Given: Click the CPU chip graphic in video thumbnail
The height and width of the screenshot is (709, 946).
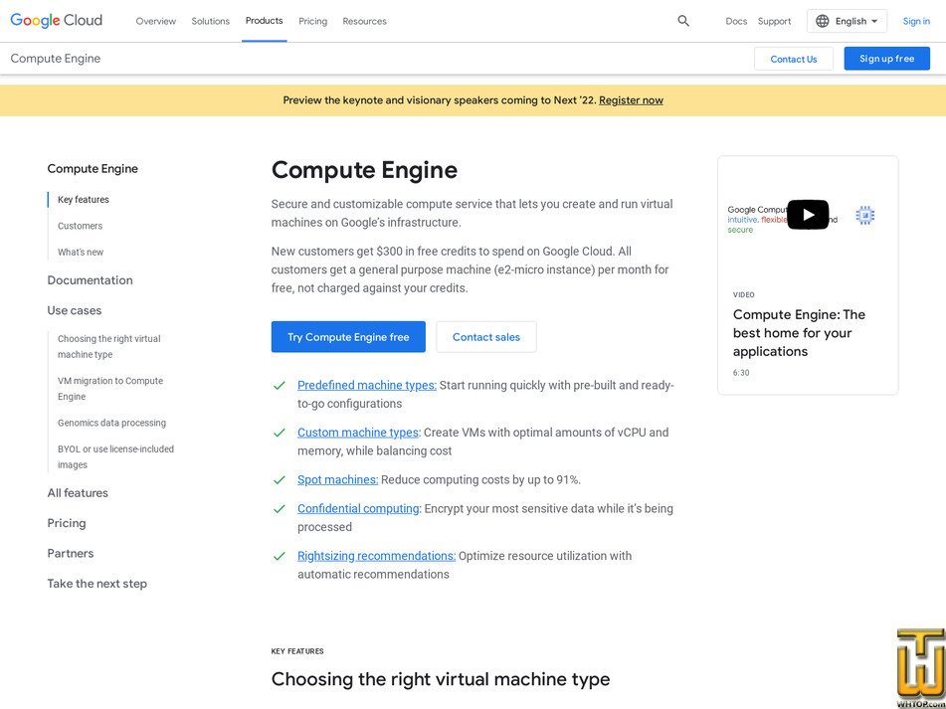Looking at the screenshot, I should tap(864, 214).
